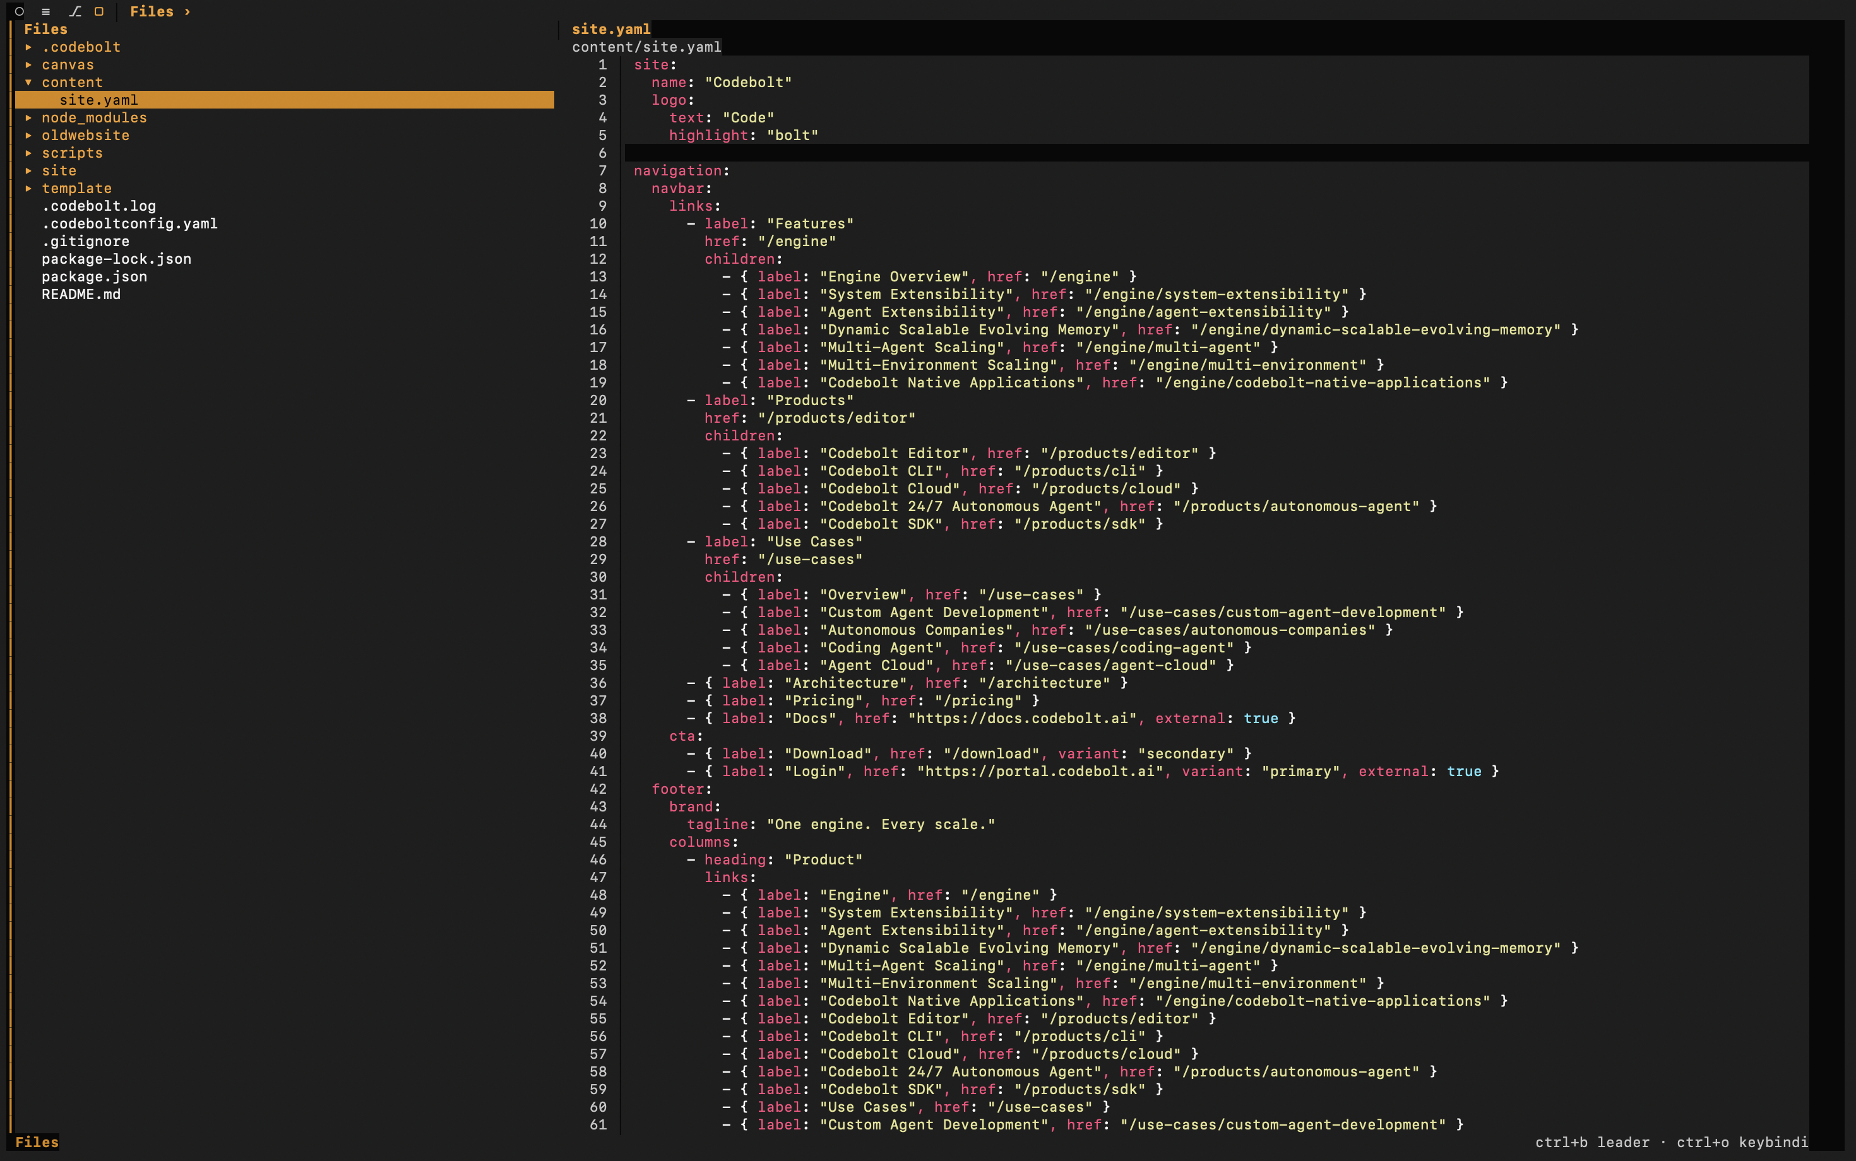Open README.md
The image size is (1856, 1161).
tap(81, 294)
